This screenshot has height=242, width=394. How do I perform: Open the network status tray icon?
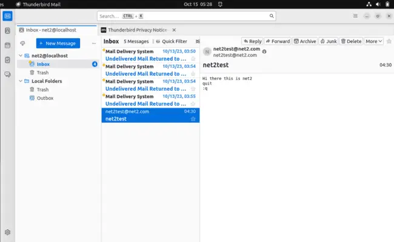pos(369,4)
